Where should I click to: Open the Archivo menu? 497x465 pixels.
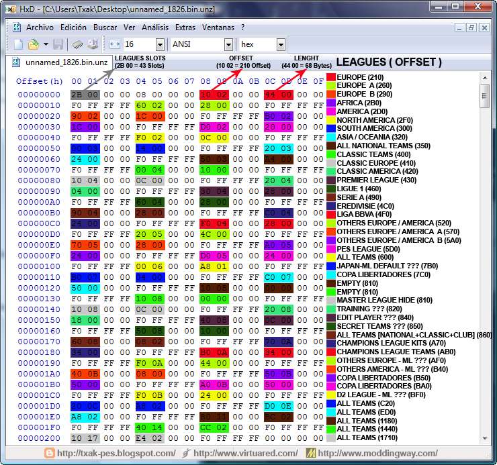click(x=40, y=28)
